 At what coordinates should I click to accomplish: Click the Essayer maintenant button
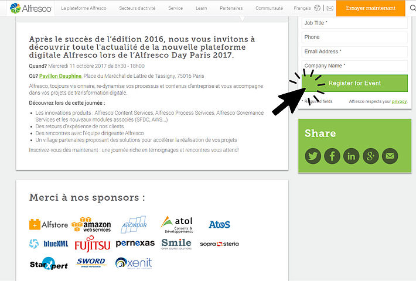tap(371, 8)
